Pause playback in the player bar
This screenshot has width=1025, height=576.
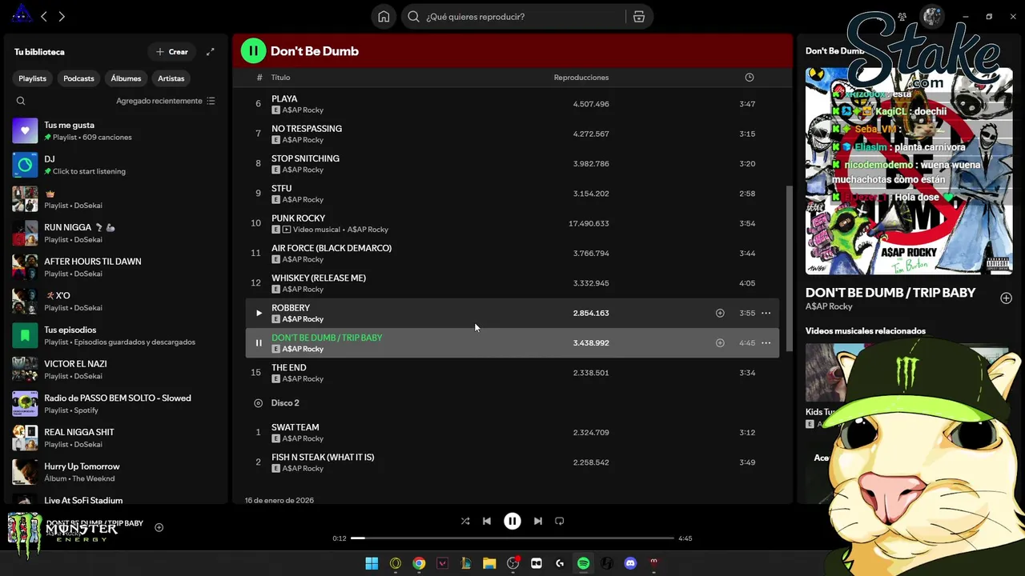(512, 521)
